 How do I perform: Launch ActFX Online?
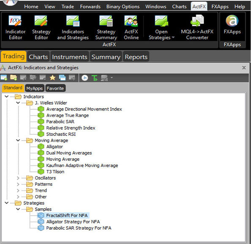tap(131, 27)
